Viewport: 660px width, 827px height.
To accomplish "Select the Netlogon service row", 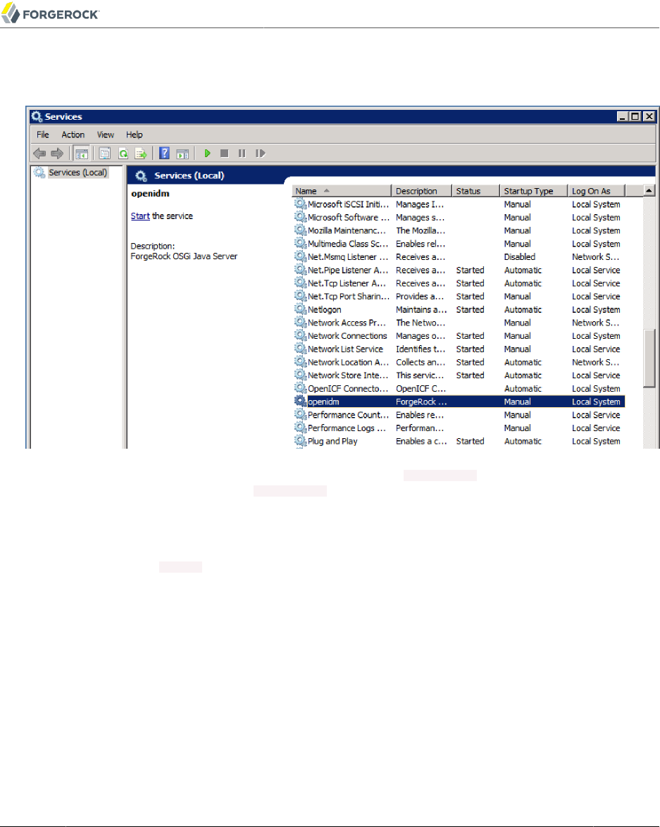I will click(459, 310).
